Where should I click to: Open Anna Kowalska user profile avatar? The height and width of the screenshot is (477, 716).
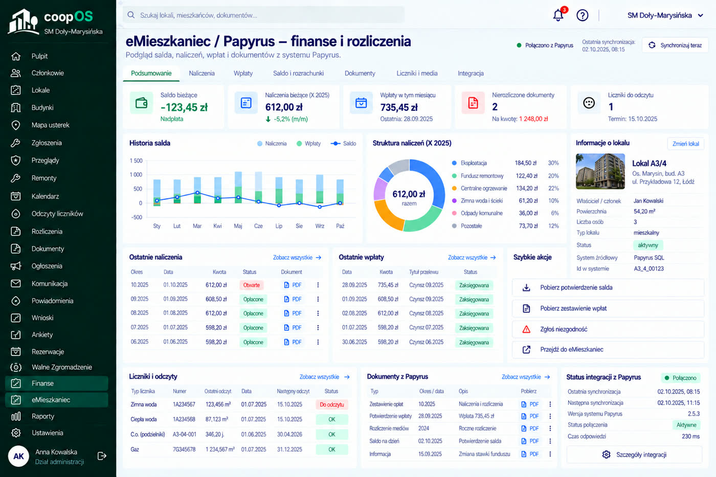click(18, 456)
